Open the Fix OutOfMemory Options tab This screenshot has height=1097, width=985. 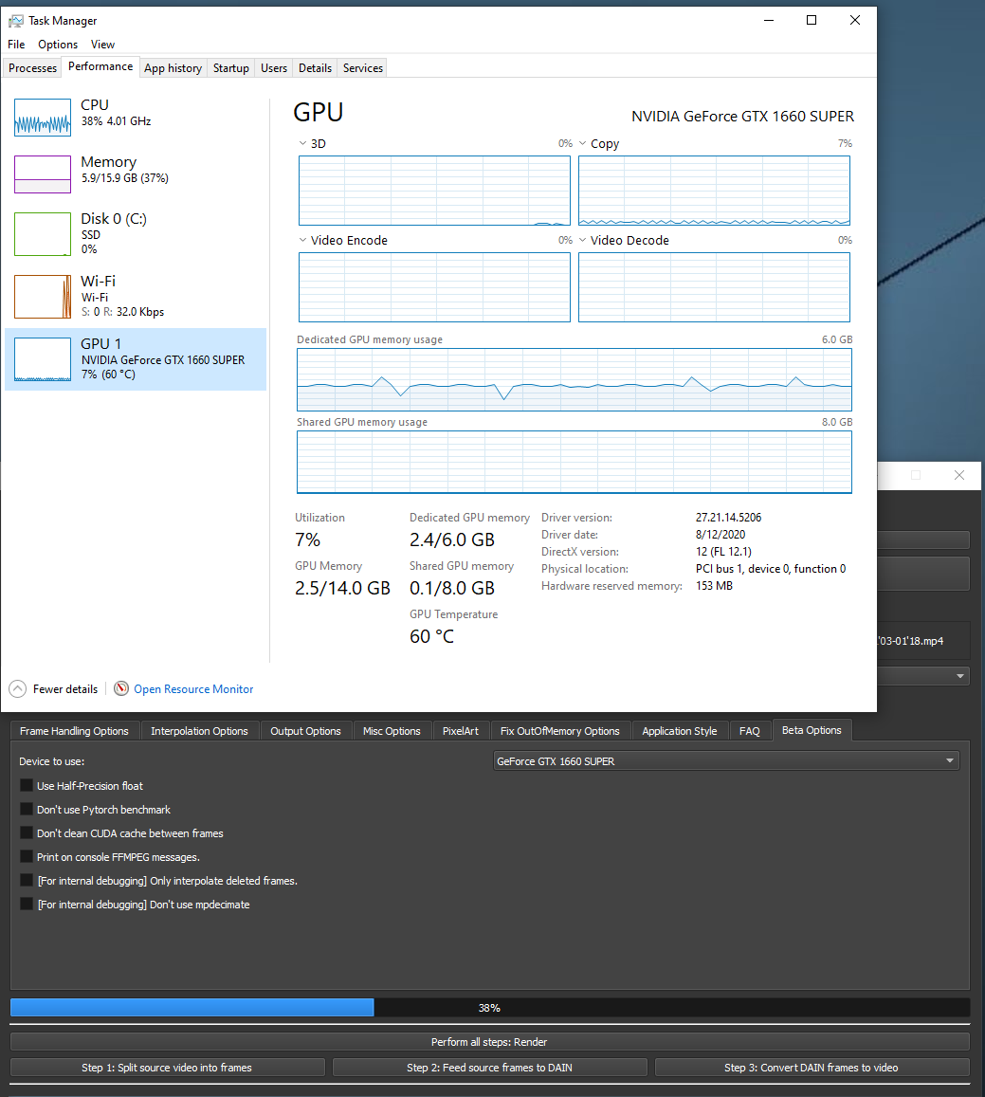(x=560, y=731)
